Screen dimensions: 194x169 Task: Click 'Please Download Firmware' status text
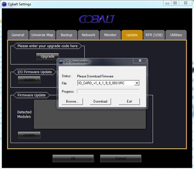tap(95, 76)
